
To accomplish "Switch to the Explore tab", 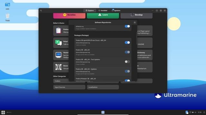I will [x=89, y=11].
